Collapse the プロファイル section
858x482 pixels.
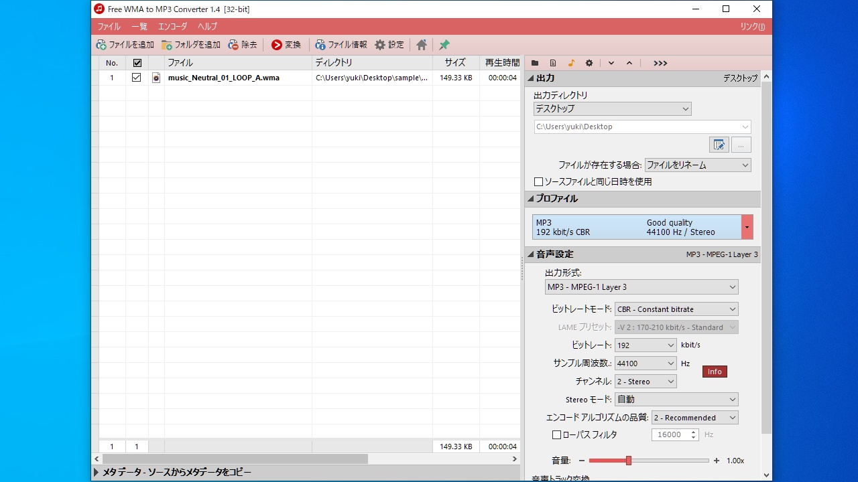coord(531,199)
